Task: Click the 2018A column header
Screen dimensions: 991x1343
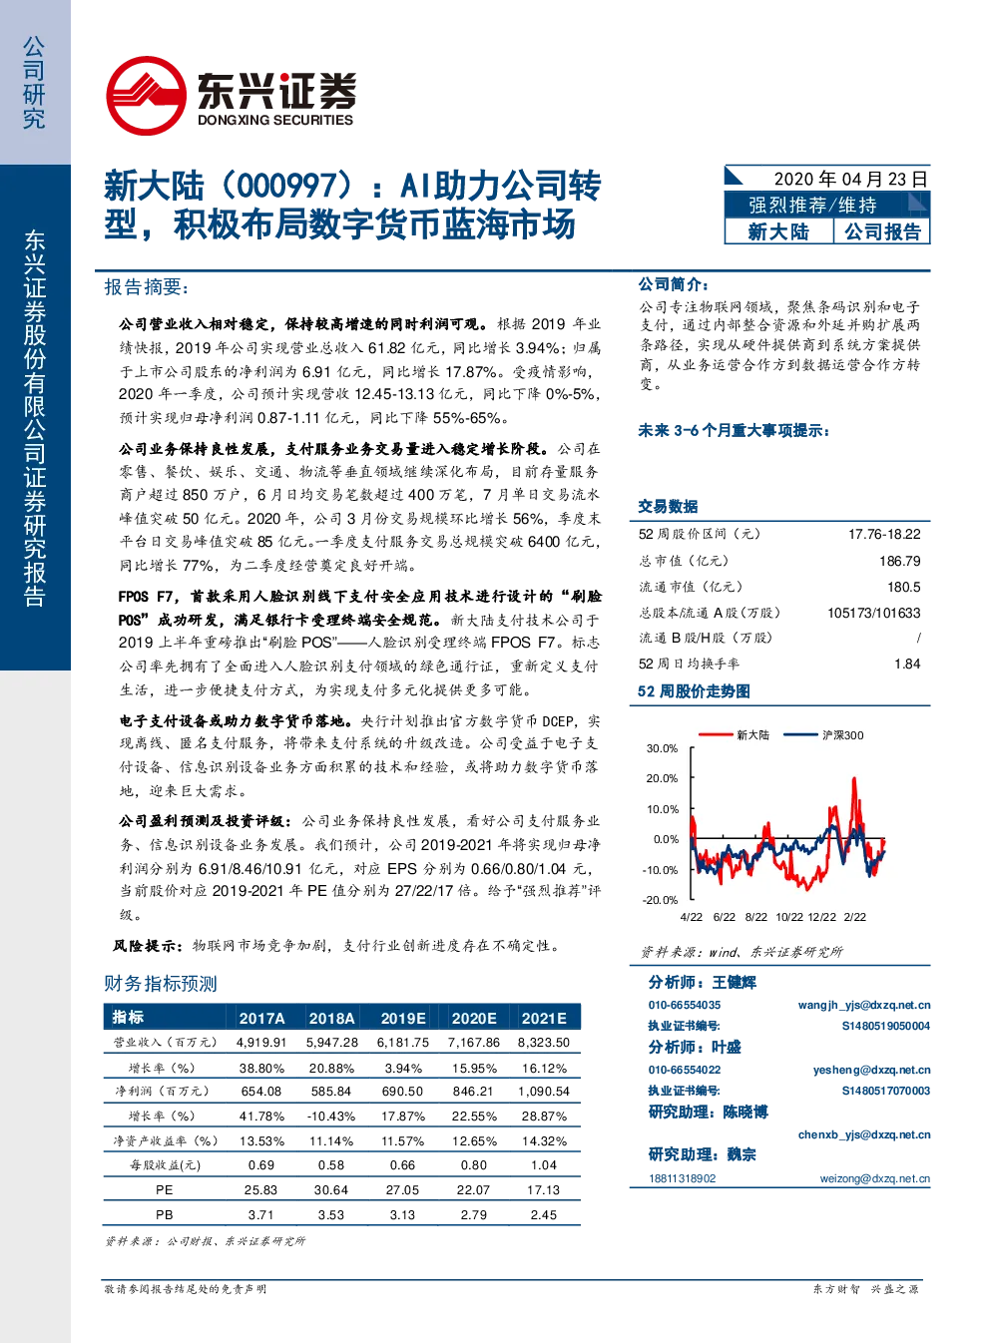Action: pos(331,1018)
